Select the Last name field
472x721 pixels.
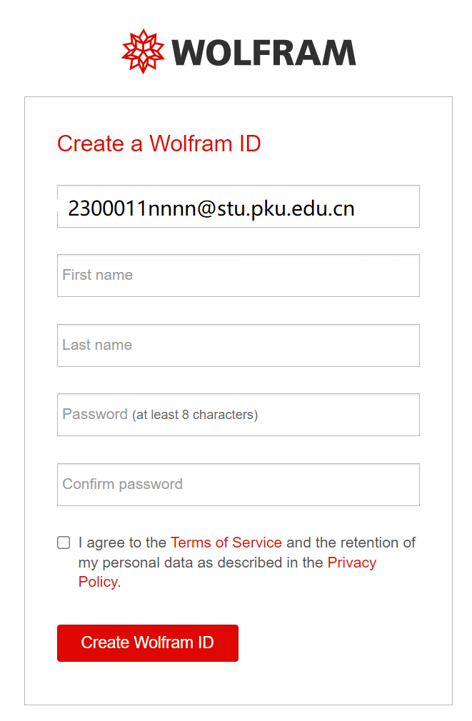click(x=238, y=346)
